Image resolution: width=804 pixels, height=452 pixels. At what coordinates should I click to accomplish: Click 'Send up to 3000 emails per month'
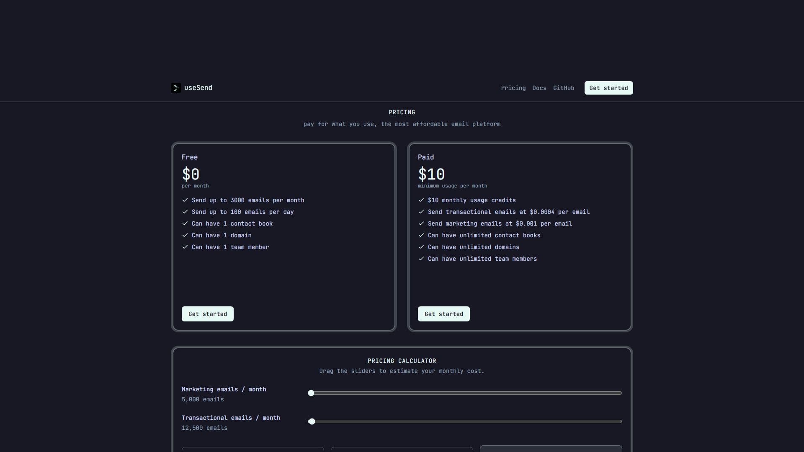point(248,200)
